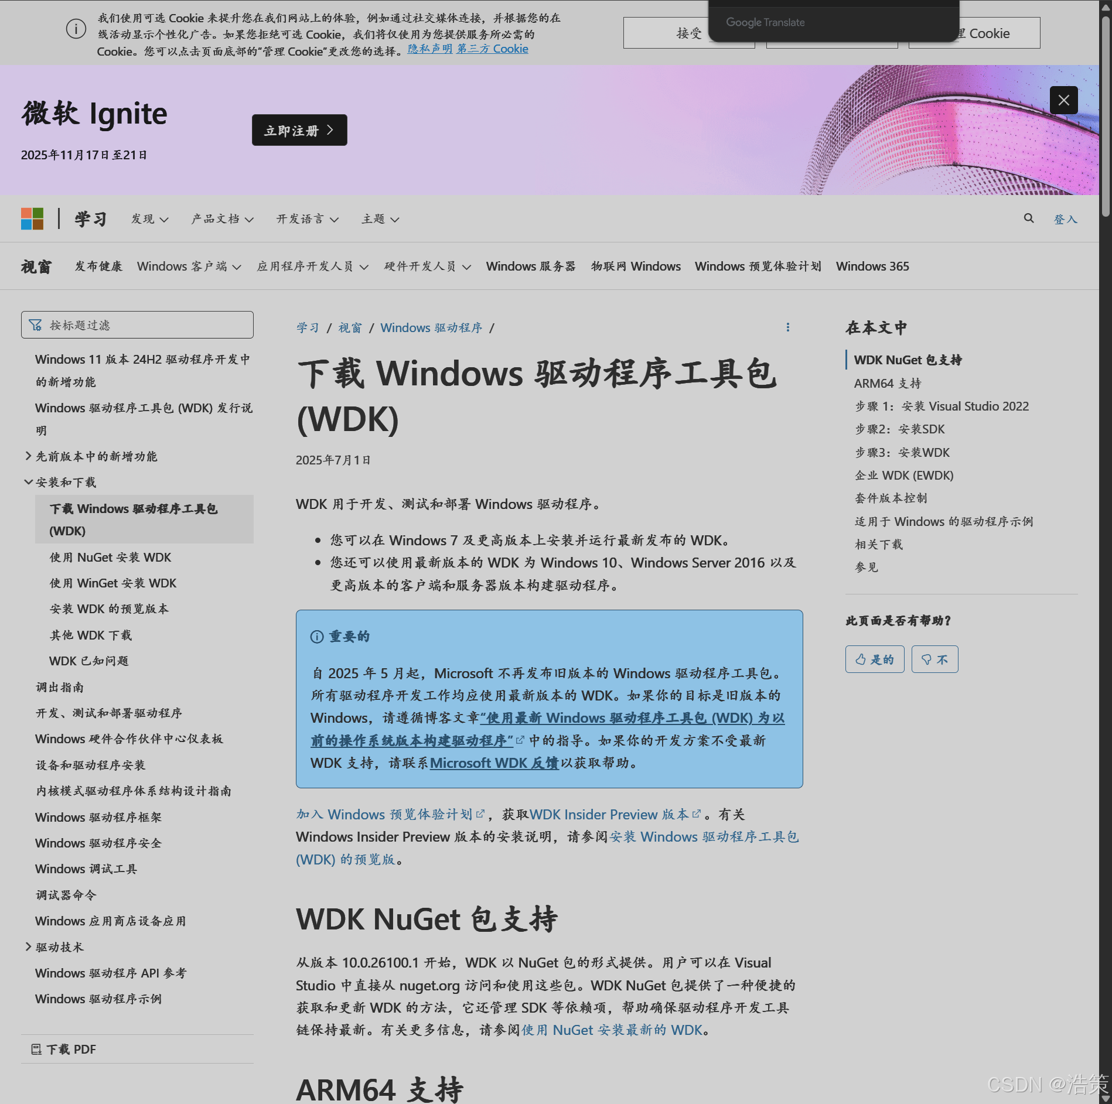
Task: Open Windows 调试工具 in sidebar
Action: 86,869
